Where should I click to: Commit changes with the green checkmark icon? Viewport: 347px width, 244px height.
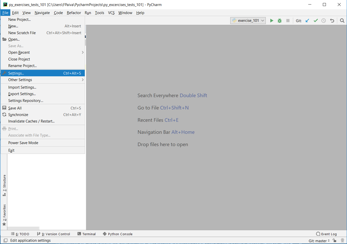click(316, 21)
